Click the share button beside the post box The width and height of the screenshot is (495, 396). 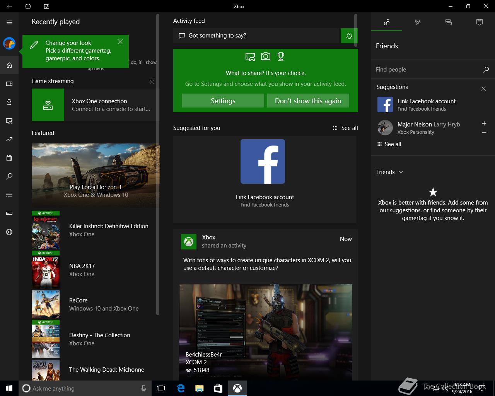point(349,36)
